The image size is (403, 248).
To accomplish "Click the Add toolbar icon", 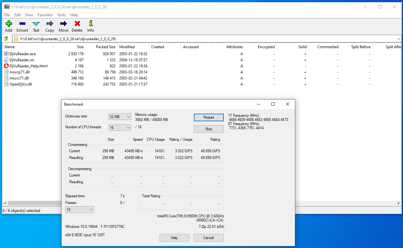I will [9, 24].
